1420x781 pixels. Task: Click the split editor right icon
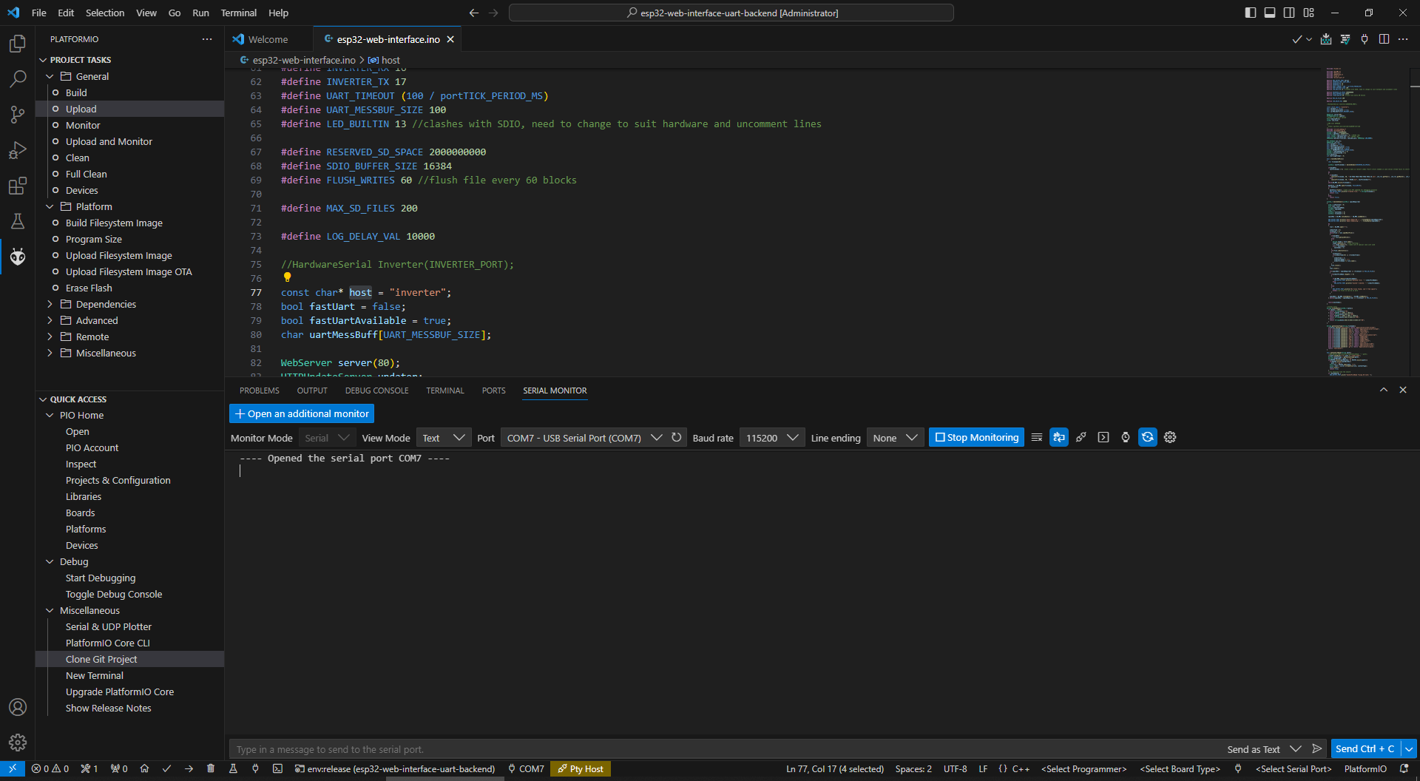pos(1384,39)
